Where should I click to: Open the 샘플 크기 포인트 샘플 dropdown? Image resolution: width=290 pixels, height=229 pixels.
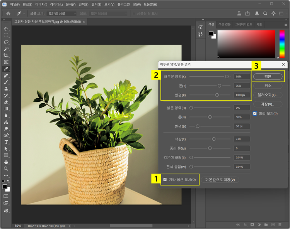tap(62, 13)
